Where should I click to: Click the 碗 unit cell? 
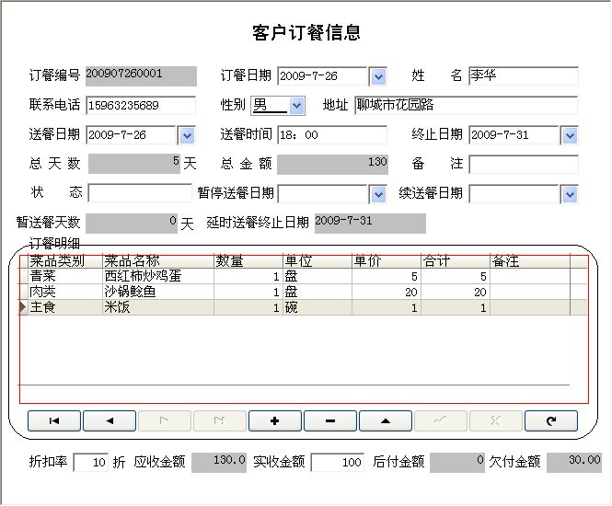(x=318, y=307)
